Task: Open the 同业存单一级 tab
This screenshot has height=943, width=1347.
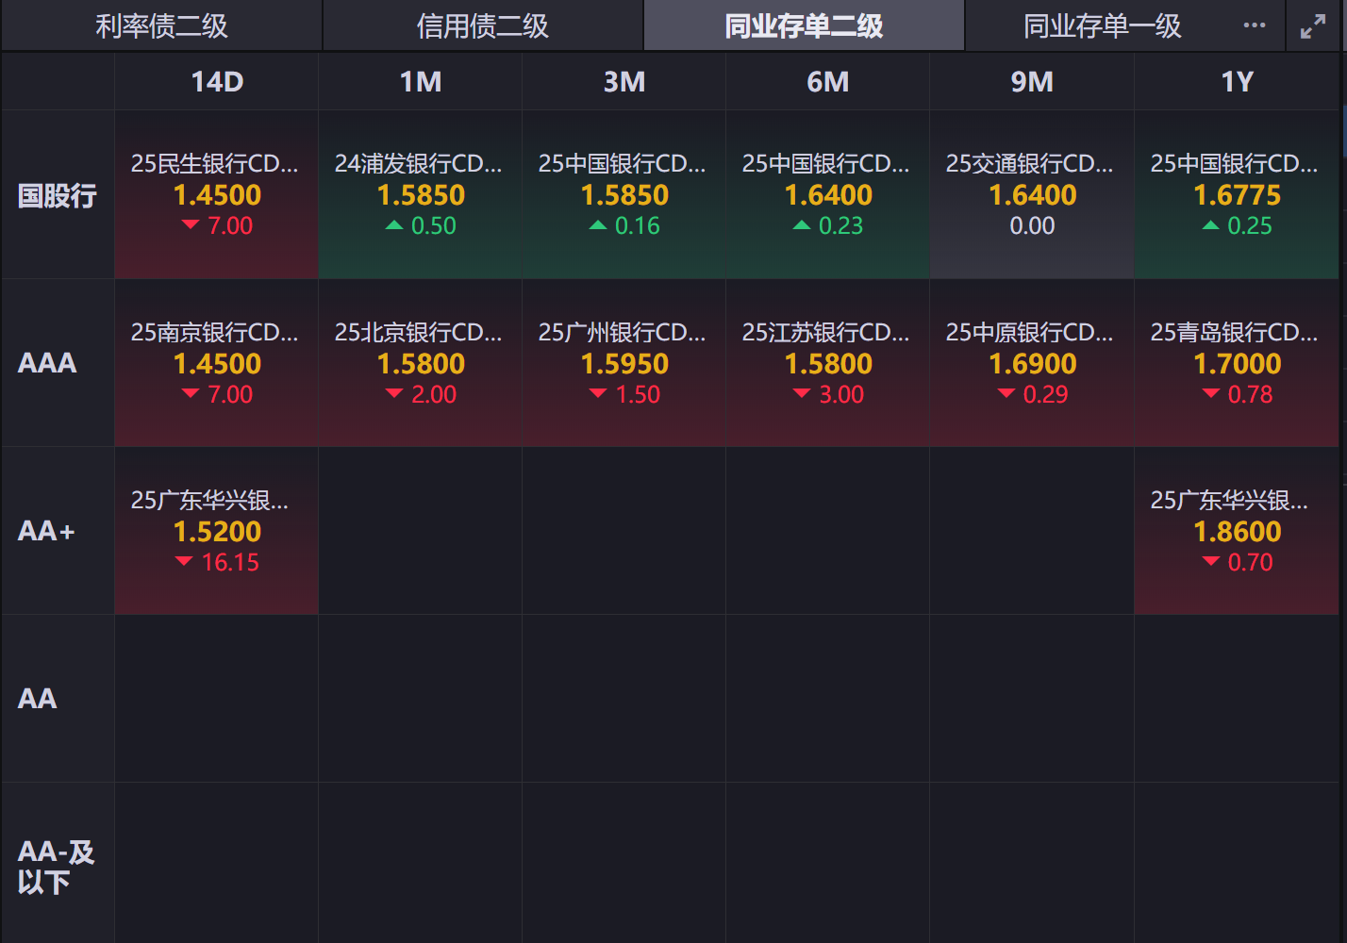Action: [x=1103, y=25]
